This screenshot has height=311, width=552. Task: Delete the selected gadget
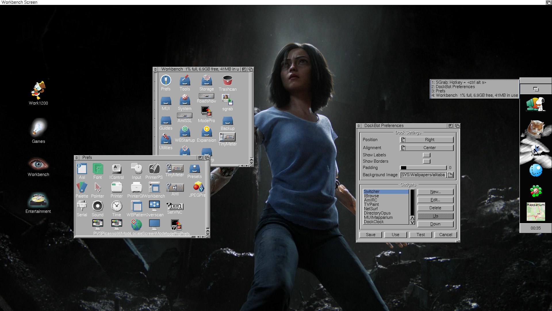(x=435, y=208)
